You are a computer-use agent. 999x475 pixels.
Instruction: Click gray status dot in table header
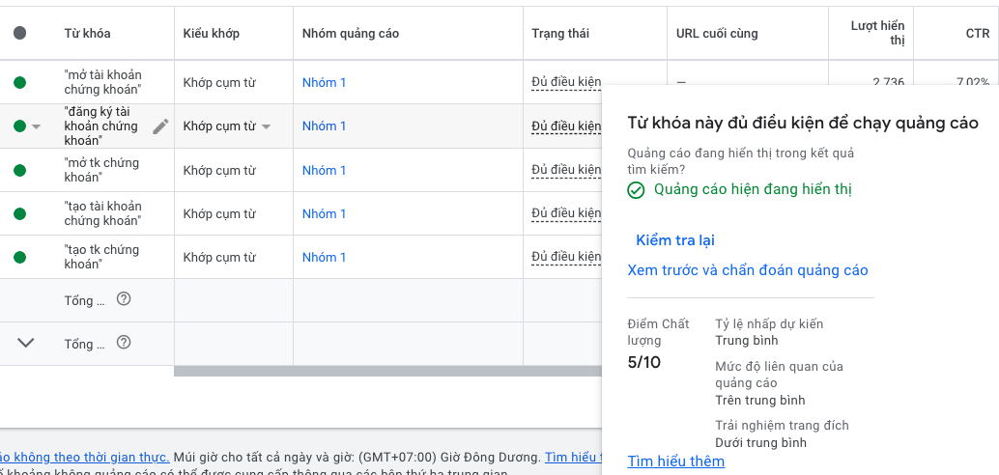click(x=20, y=33)
